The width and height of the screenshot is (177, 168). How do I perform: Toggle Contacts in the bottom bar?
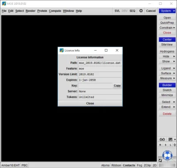coord(129,165)
